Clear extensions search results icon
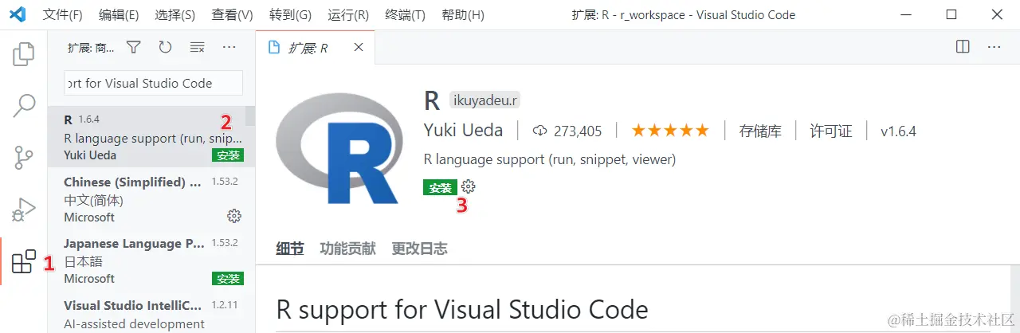 [x=197, y=48]
